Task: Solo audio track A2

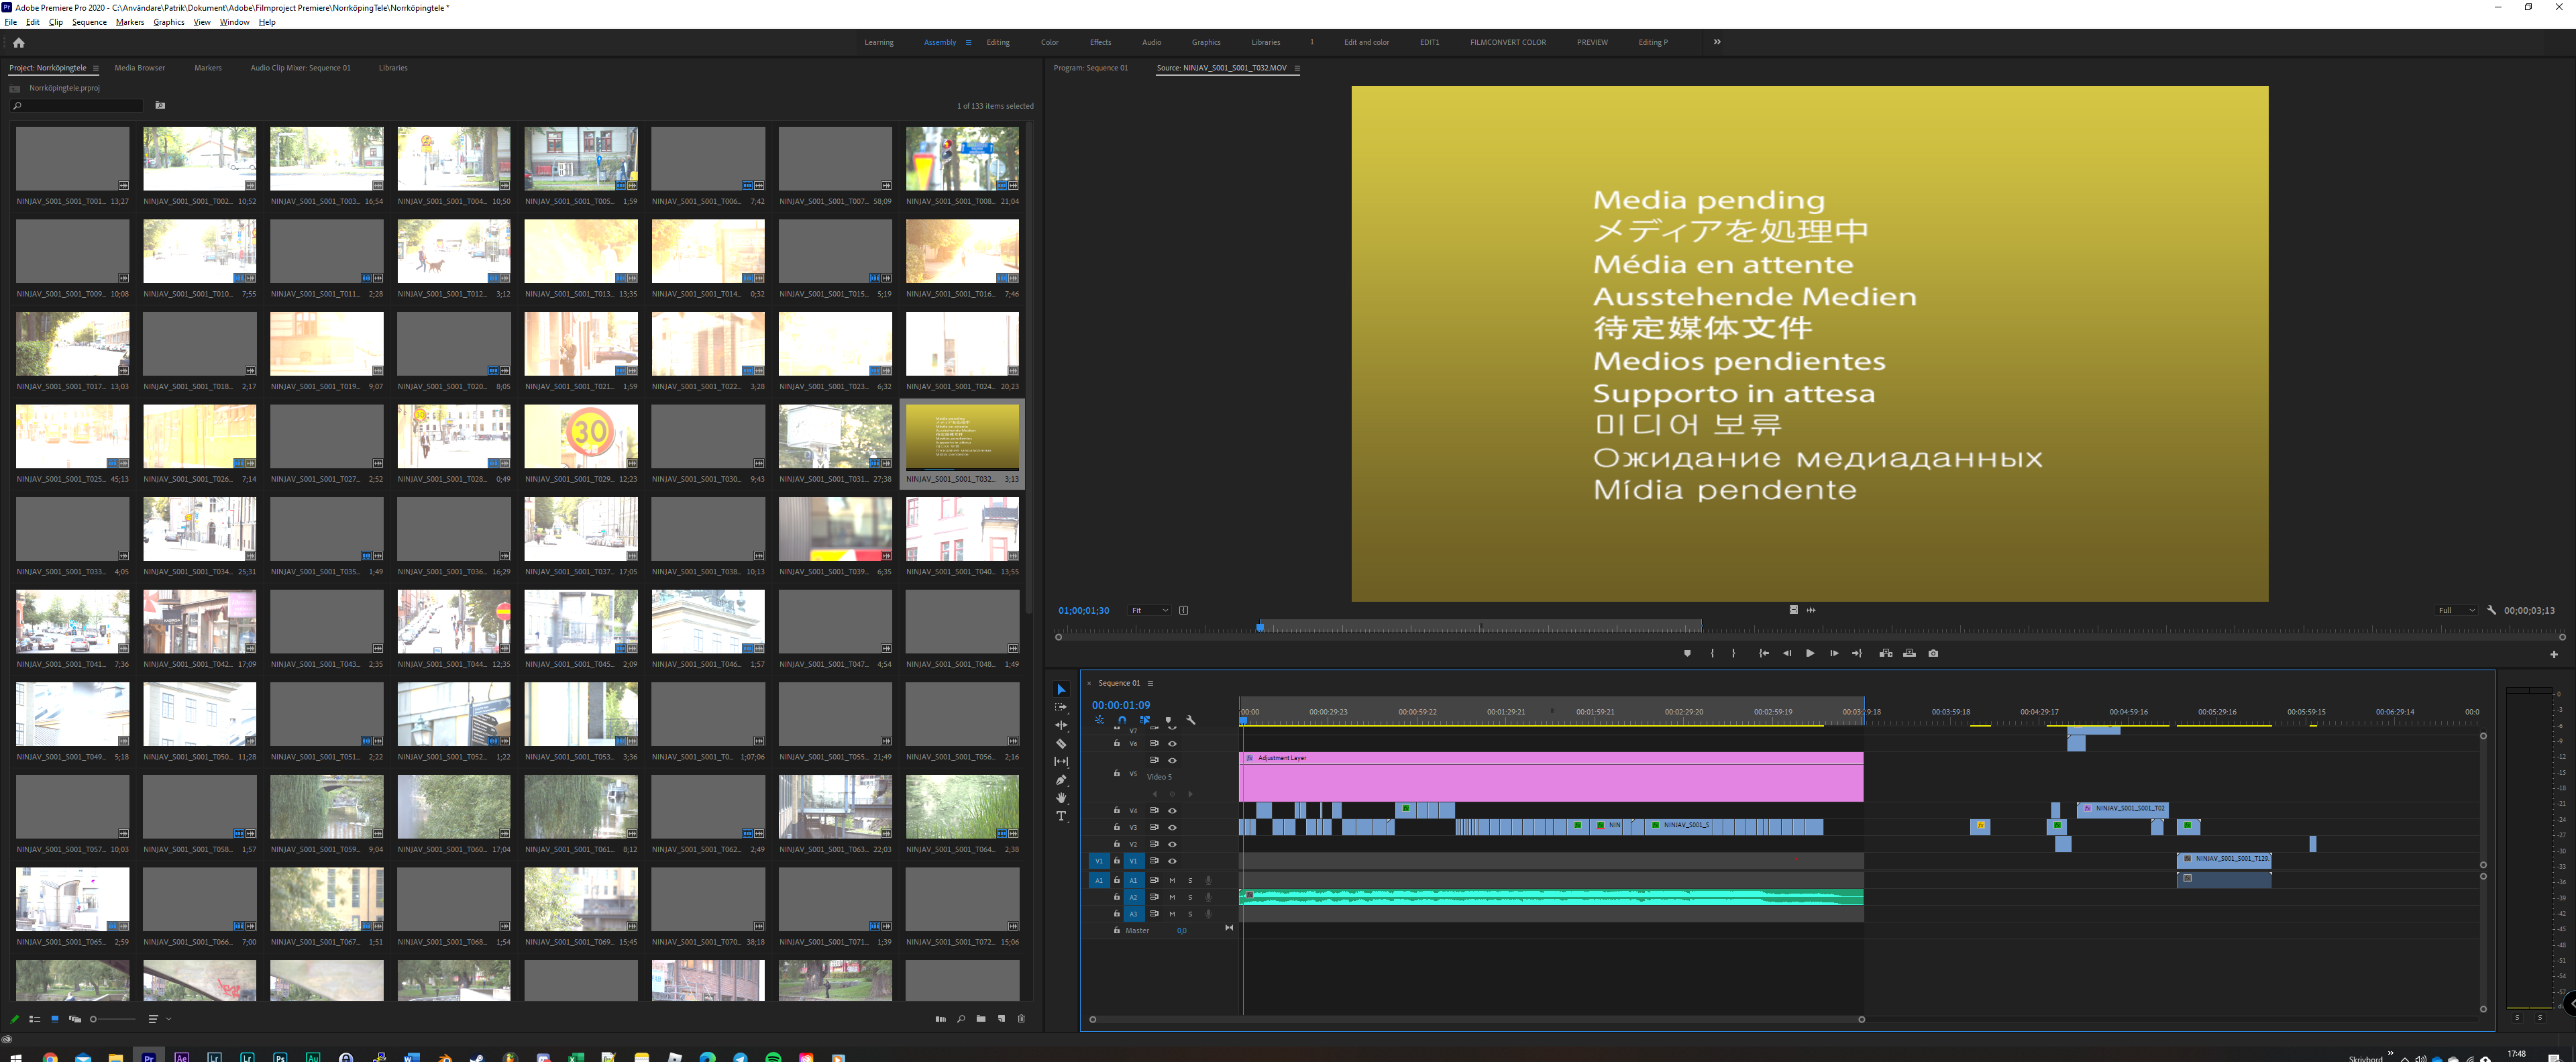Action: [1190, 897]
